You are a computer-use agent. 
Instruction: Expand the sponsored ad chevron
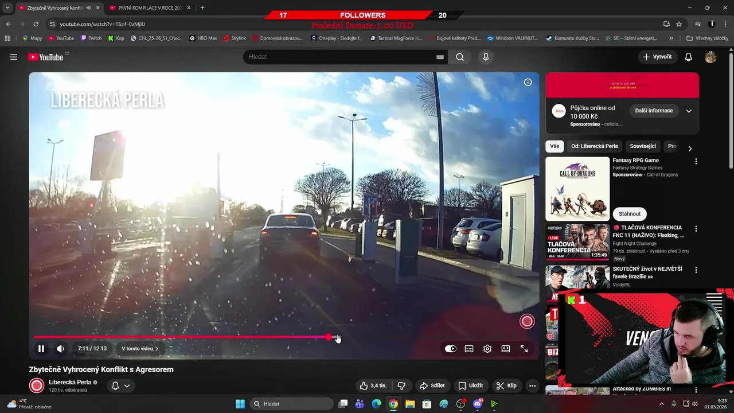click(x=689, y=111)
